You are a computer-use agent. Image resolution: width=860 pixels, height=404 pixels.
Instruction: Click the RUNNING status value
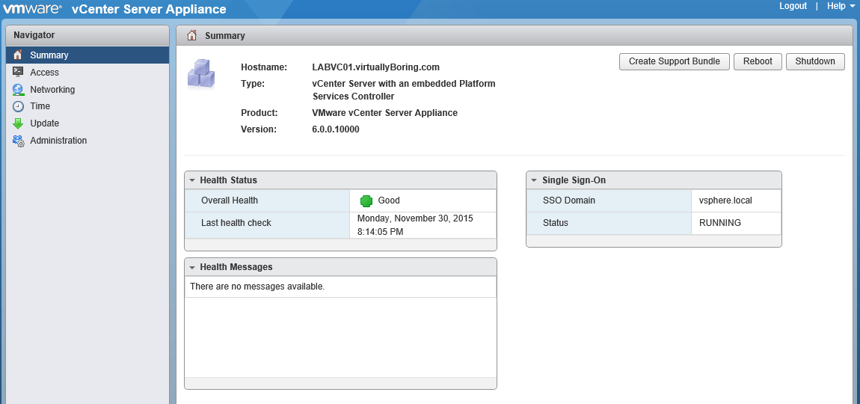[x=720, y=223]
